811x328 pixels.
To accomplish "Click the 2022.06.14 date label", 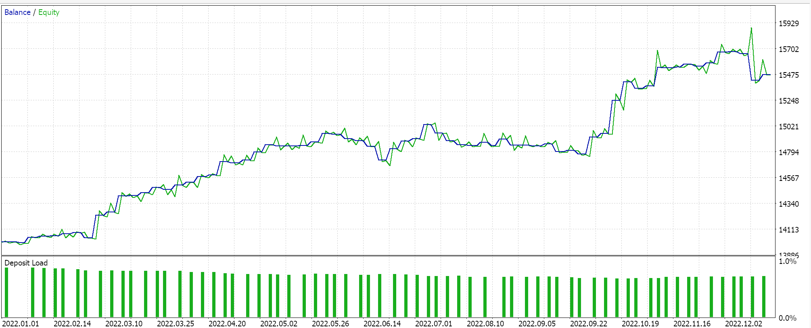I will tap(382, 324).
